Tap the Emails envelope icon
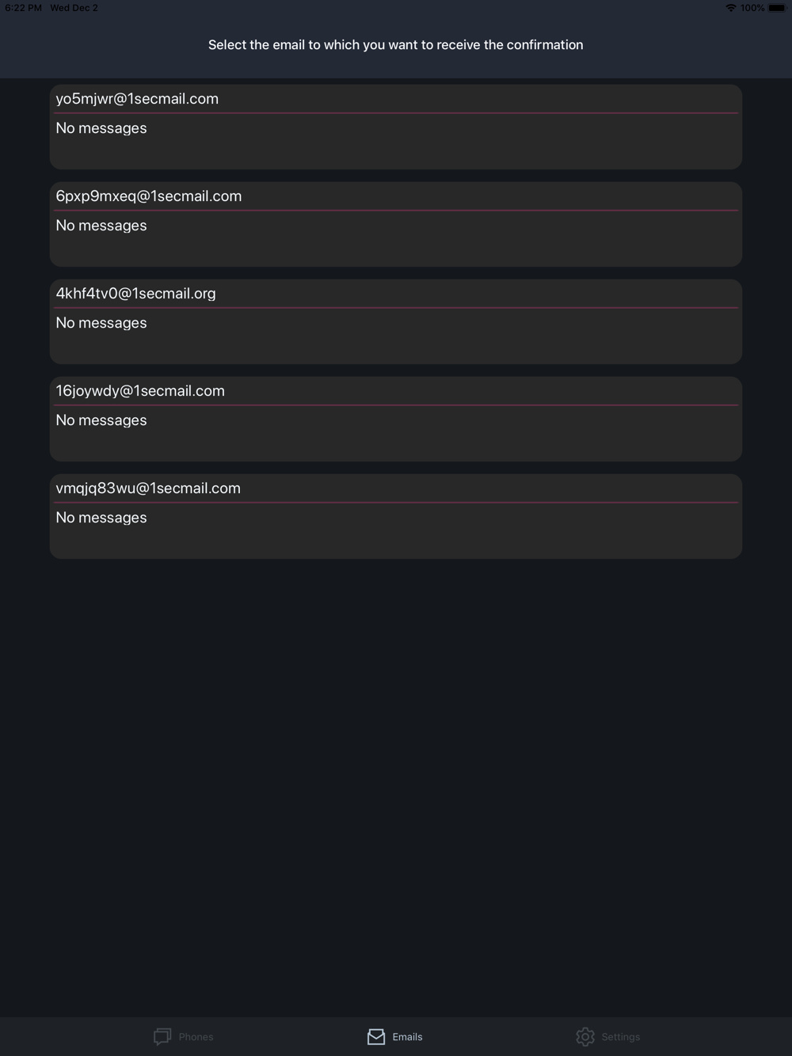This screenshot has width=792, height=1056. (376, 1036)
